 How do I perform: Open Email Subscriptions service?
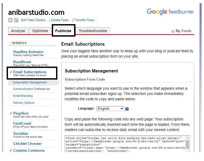pos(30,72)
